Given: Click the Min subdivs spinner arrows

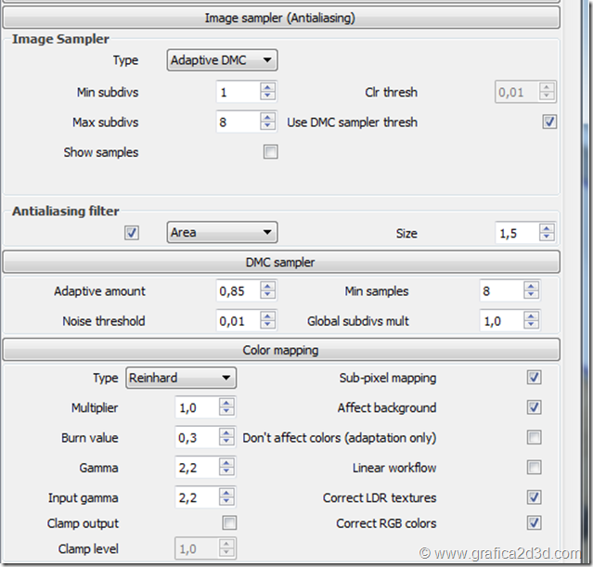Looking at the screenshot, I should pyautogui.click(x=268, y=92).
